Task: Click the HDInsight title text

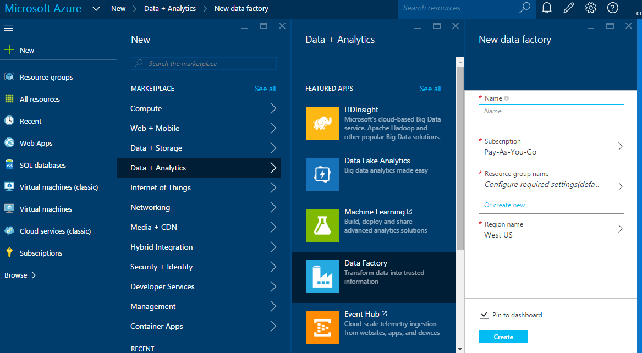Action: (361, 109)
